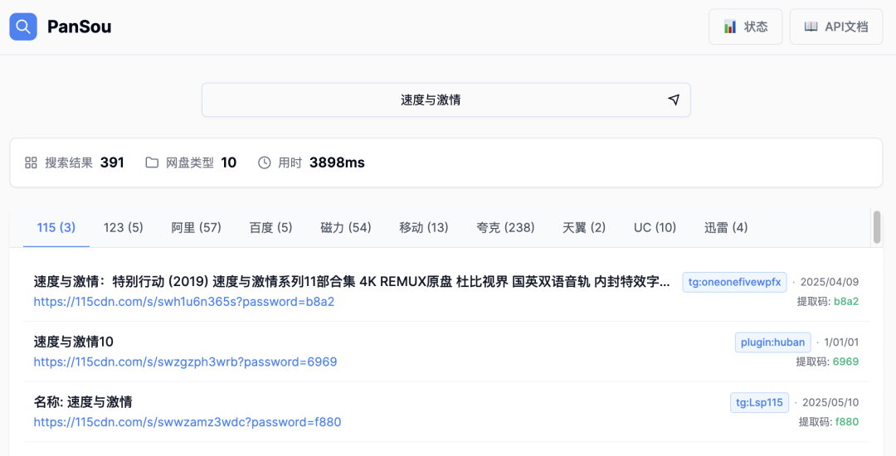Screen dimensions: 896x456
Task: Switch to the 夸克 (238) tab
Action: 505,227
